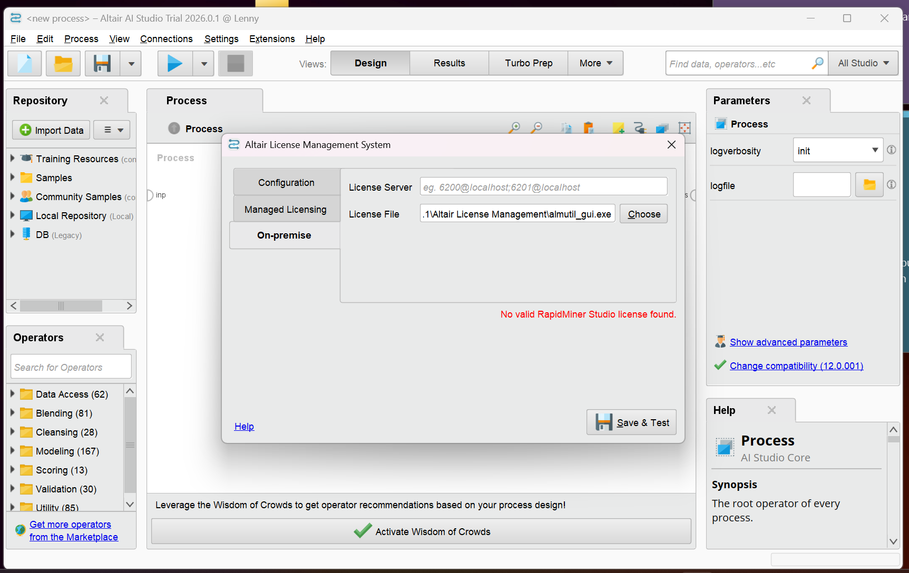Click the globe icon beside Get more operators
The width and height of the screenshot is (909, 573).
pos(20,530)
